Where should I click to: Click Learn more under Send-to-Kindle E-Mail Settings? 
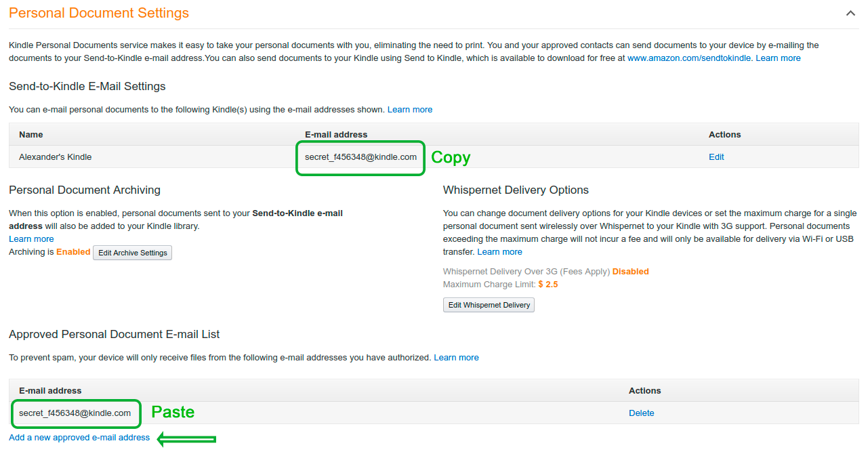point(410,110)
